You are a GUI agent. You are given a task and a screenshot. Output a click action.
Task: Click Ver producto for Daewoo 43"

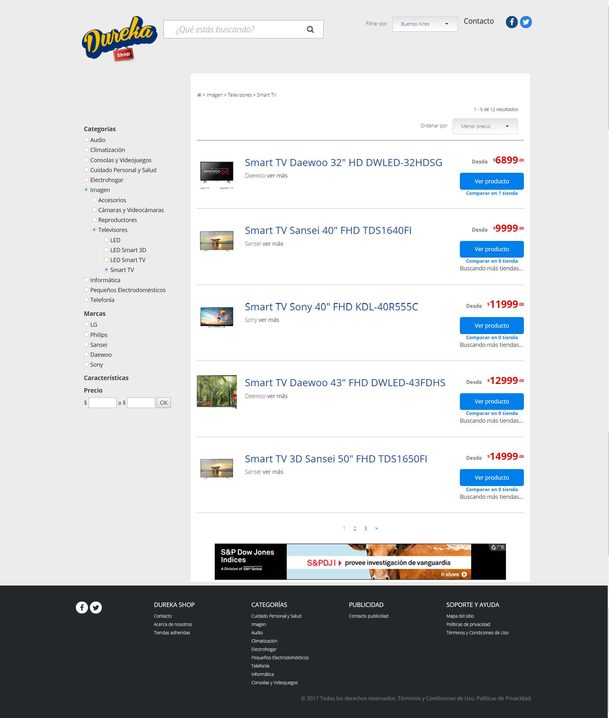pos(491,402)
